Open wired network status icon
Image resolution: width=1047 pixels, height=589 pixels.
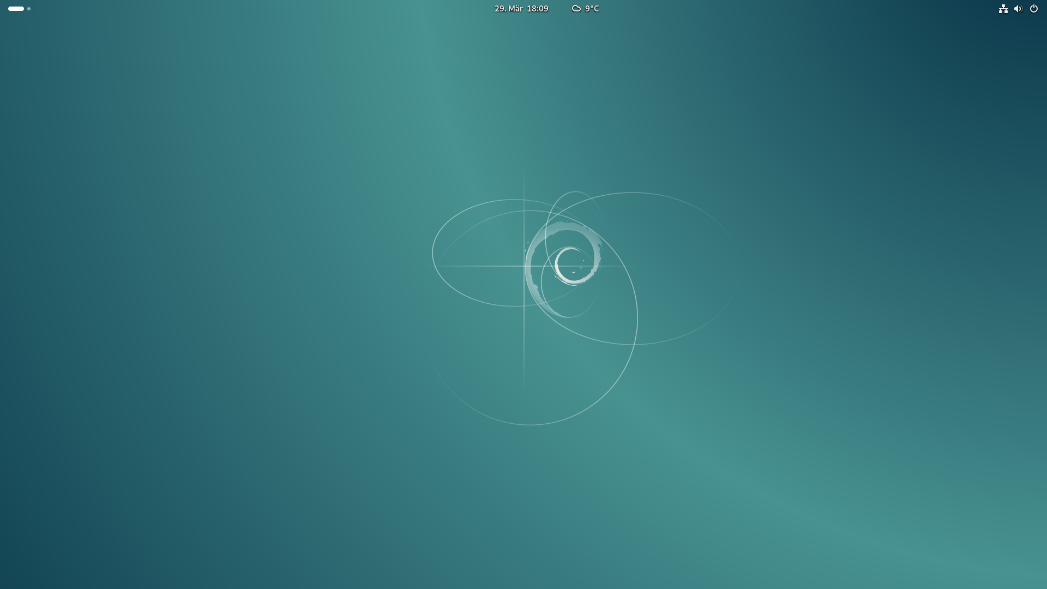1003,9
